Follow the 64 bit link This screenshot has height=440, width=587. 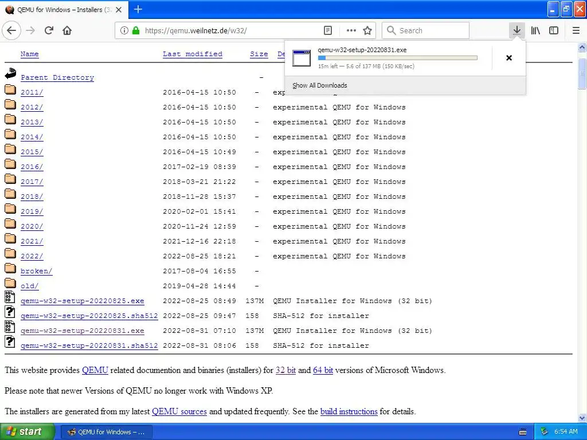click(323, 370)
